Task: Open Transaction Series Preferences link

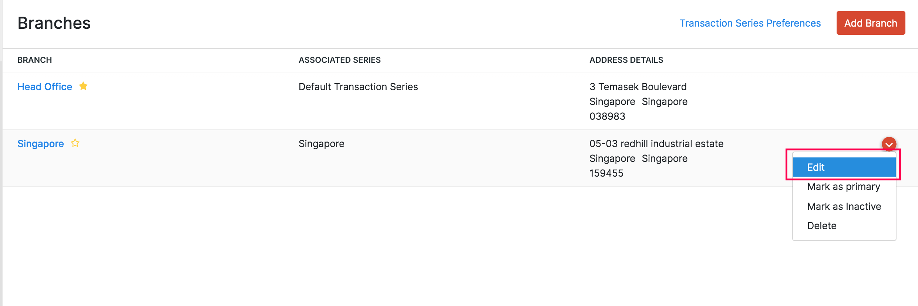Action: click(x=750, y=23)
